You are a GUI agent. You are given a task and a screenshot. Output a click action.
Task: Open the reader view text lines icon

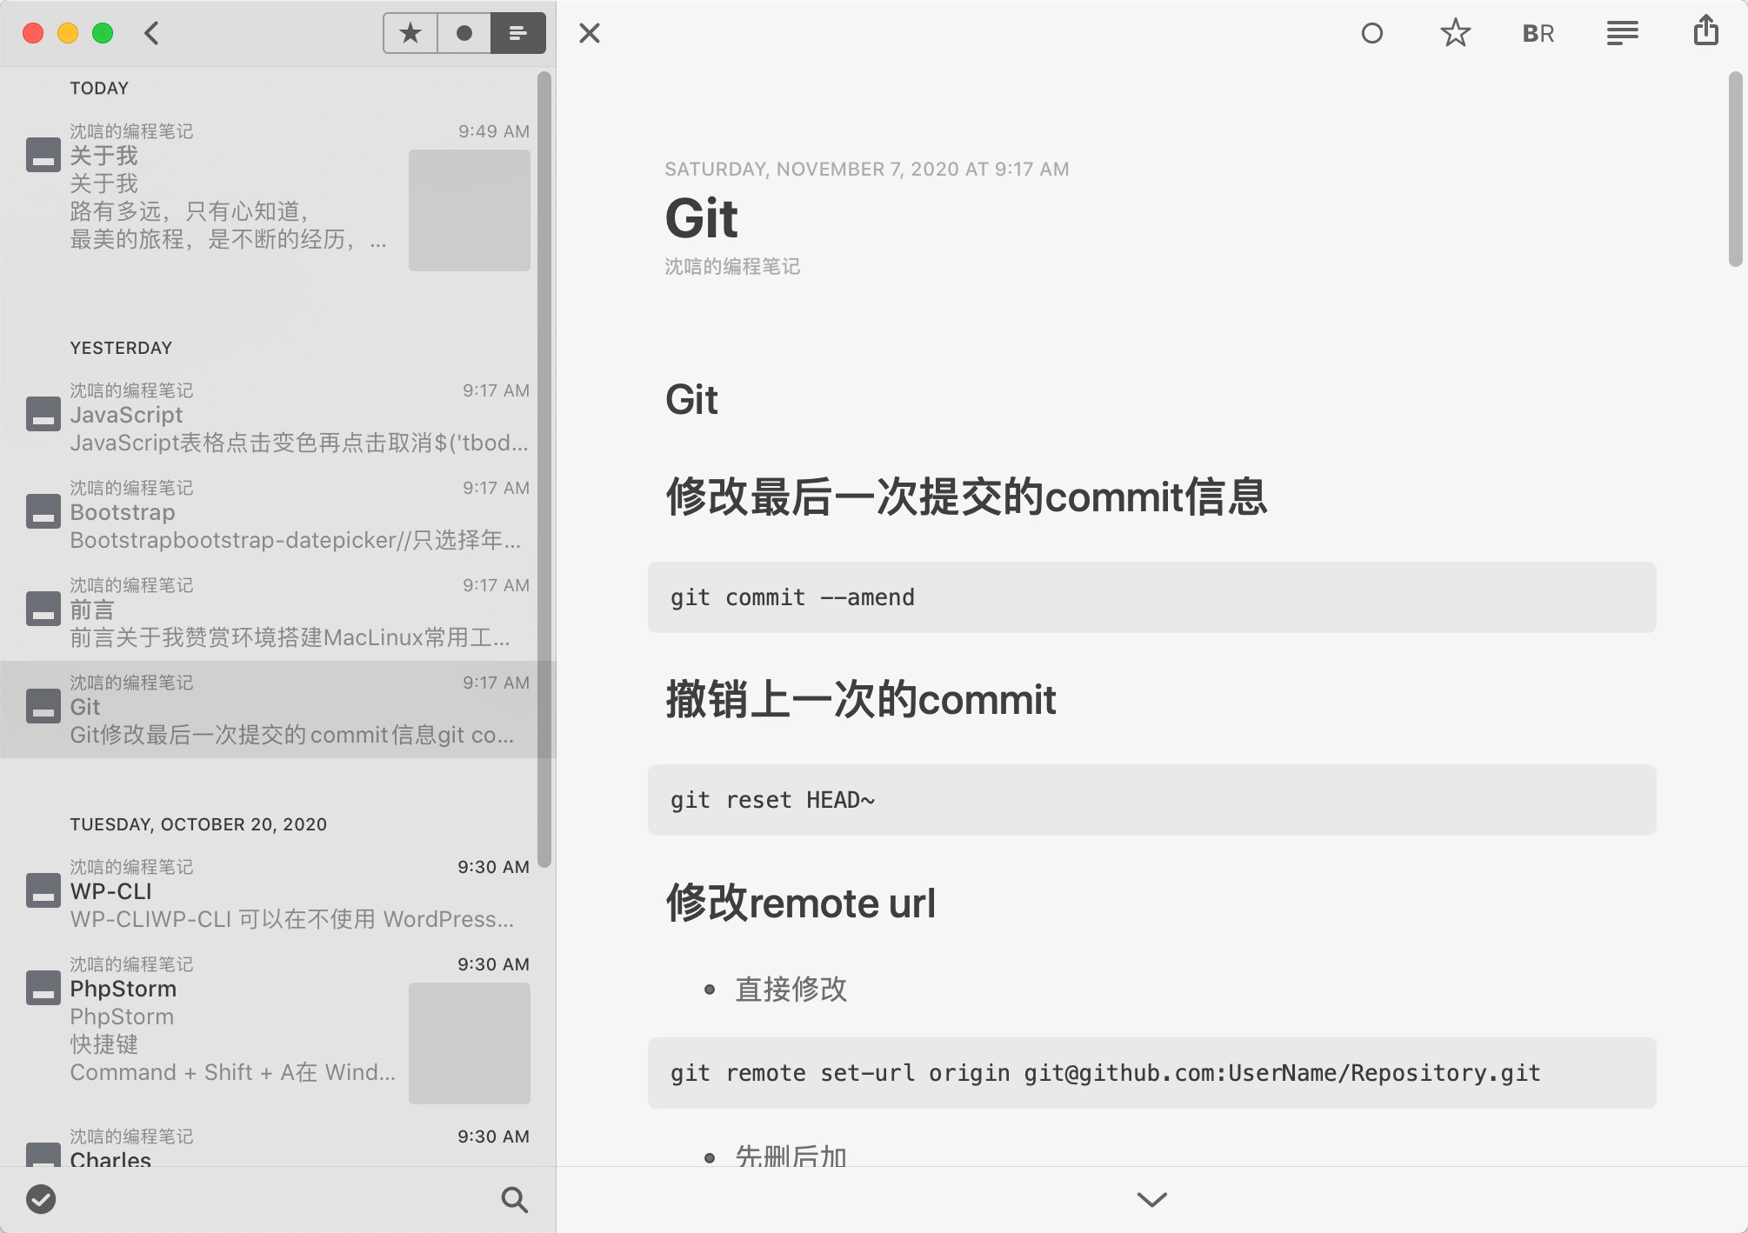(x=1622, y=33)
